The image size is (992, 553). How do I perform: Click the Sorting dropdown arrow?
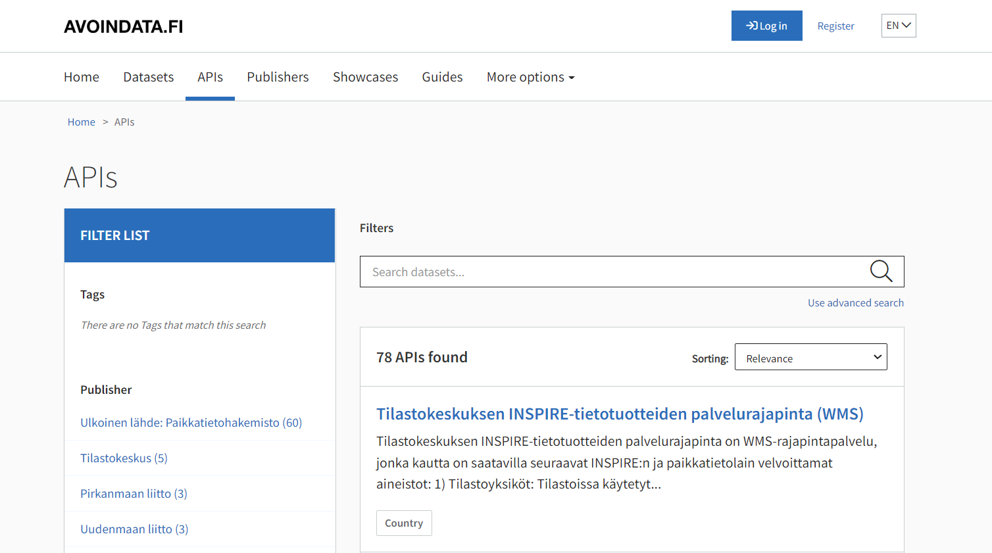click(878, 356)
